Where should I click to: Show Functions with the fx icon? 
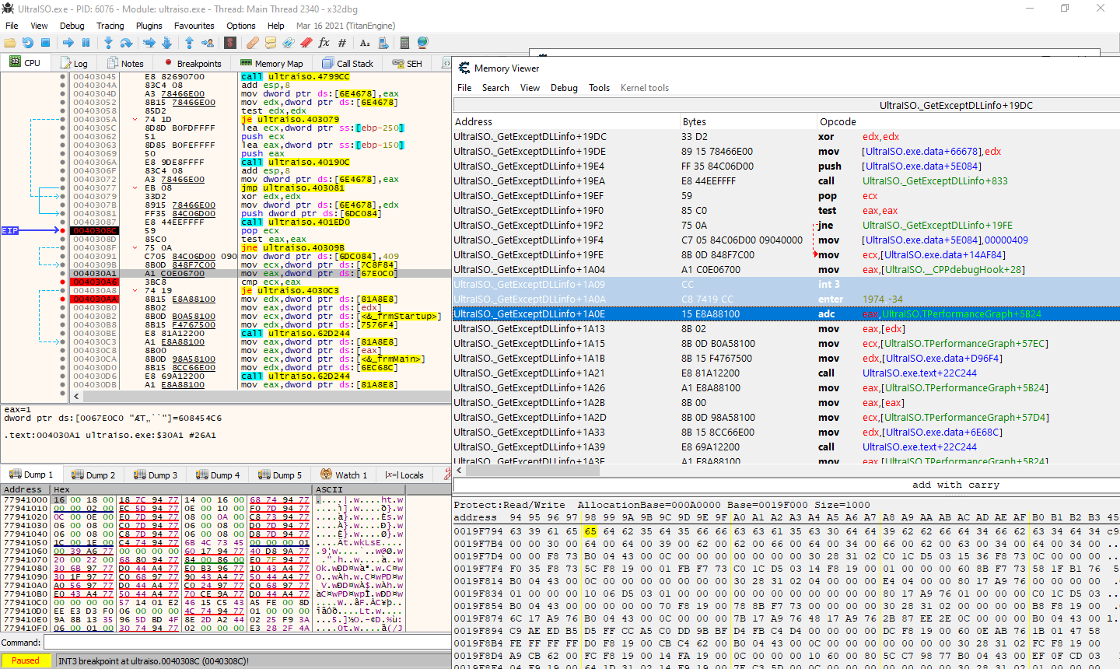pyautogui.click(x=324, y=43)
